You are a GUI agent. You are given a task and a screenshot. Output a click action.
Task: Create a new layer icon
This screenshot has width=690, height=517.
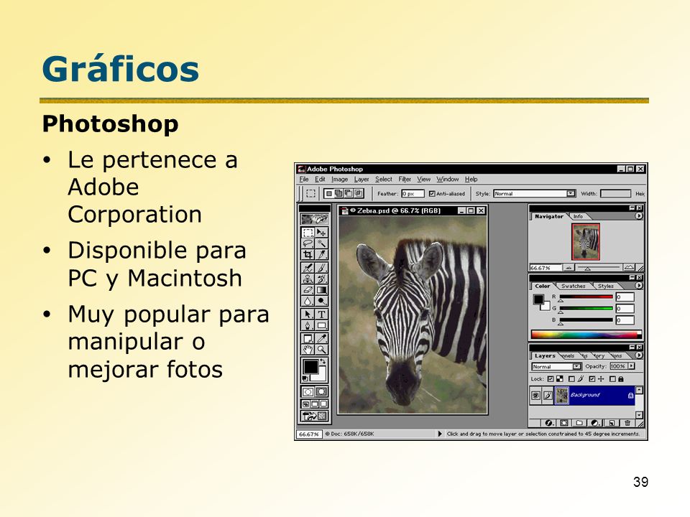[x=612, y=423]
